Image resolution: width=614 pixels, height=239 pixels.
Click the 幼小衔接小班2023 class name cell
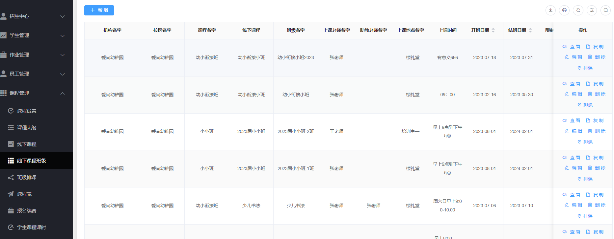point(296,57)
